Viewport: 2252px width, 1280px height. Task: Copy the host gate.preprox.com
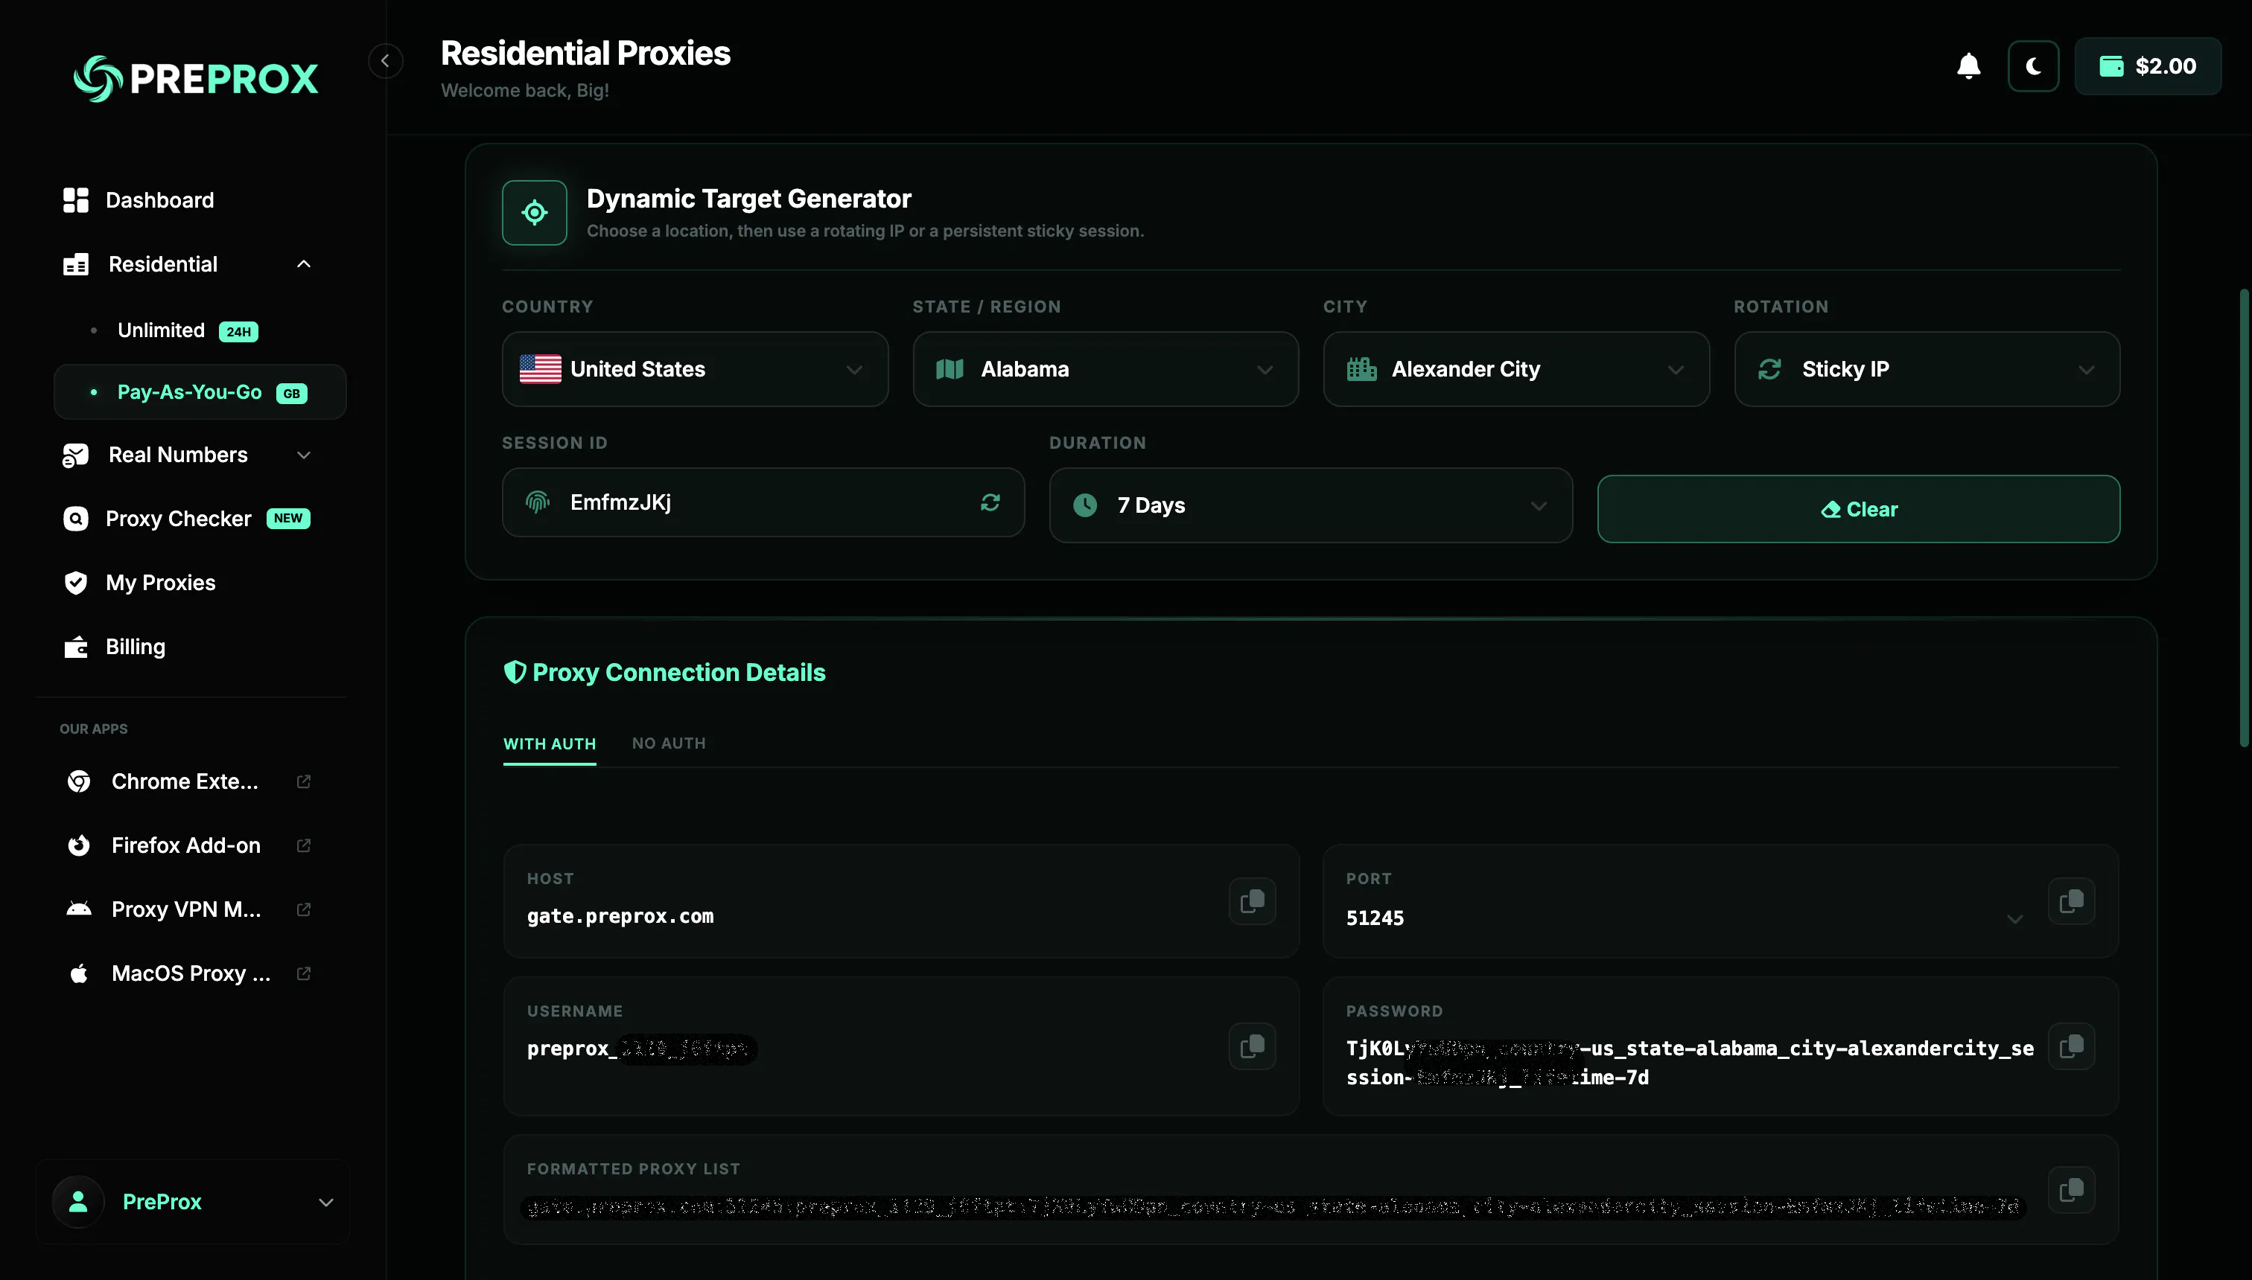[x=1253, y=901]
